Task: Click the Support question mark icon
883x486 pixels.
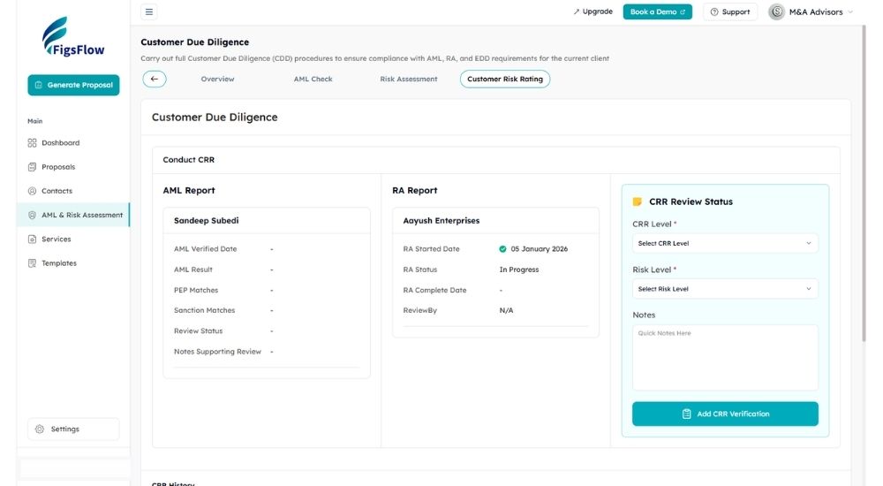Action: tap(714, 11)
